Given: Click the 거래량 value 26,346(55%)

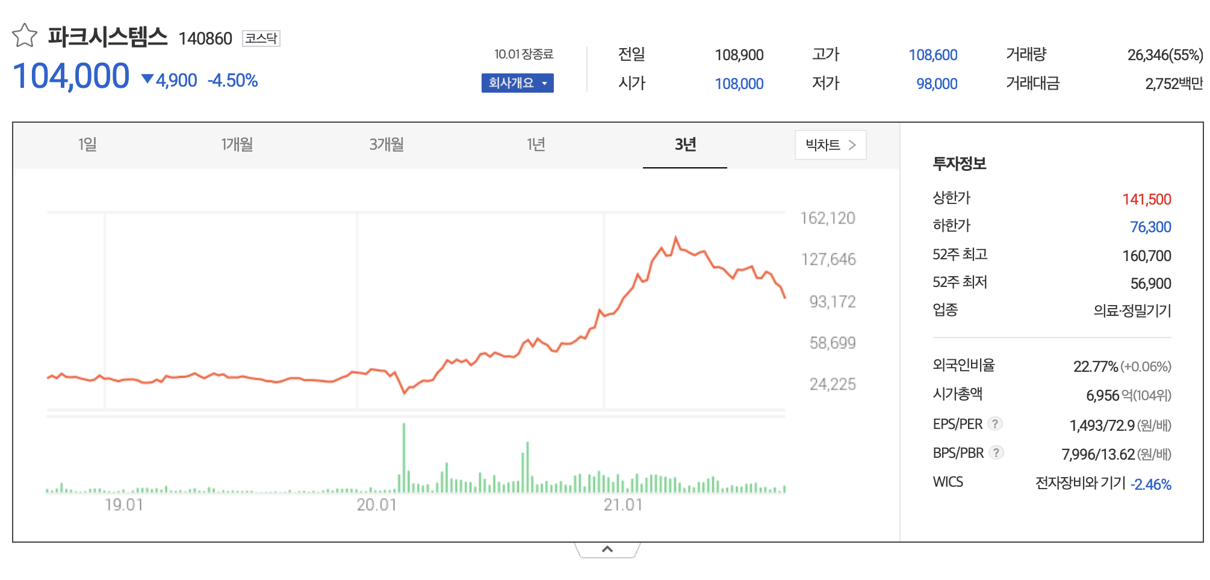Looking at the screenshot, I should (x=1165, y=55).
